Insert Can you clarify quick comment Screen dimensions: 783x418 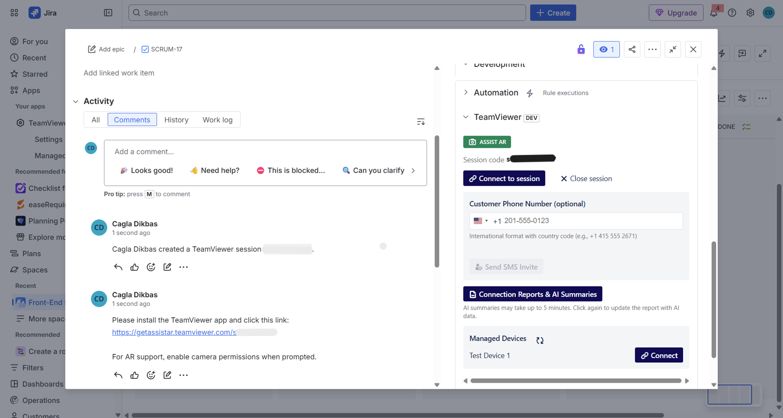[374, 170]
